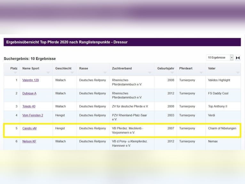This screenshot has height=184, width=245.
Task: Click the sort arrow in Pferdeart column
Action: pos(201,73)
